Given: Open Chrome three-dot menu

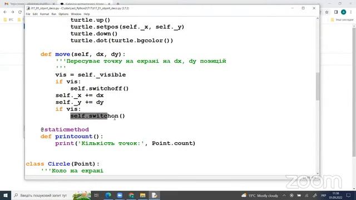Looking at the screenshot, I should click(x=351, y=12).
